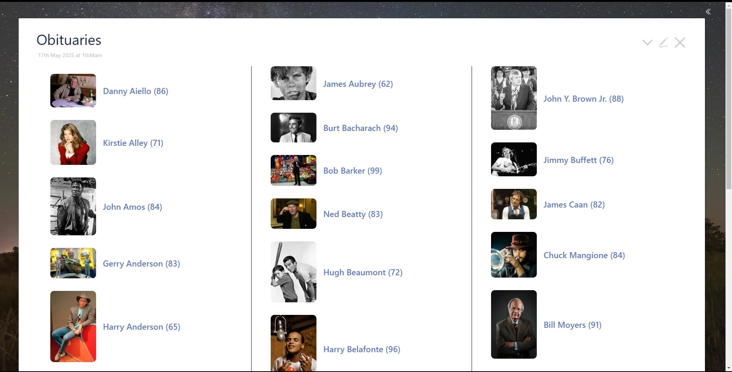Click Chuck Mangione's photo thumbnail
Image resolution: width=732 pixels, height=372 pixels.
click(x=514, y=255)
